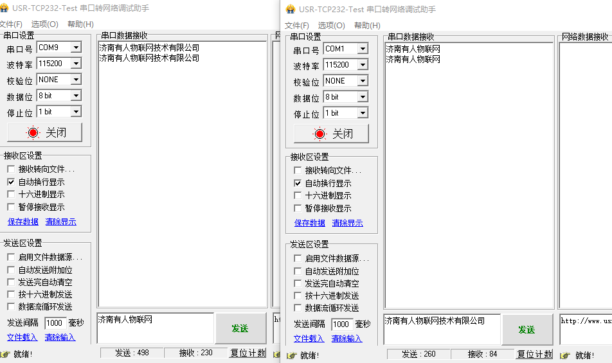Click the 发送间隔 1000 field in the right window
Viewport: 612px width, 363px height.
point(341,324)
